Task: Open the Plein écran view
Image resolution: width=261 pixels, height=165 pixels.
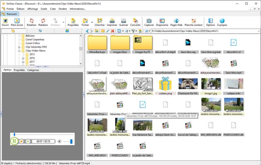Action: pyautogui.click(x=17, y=22)
